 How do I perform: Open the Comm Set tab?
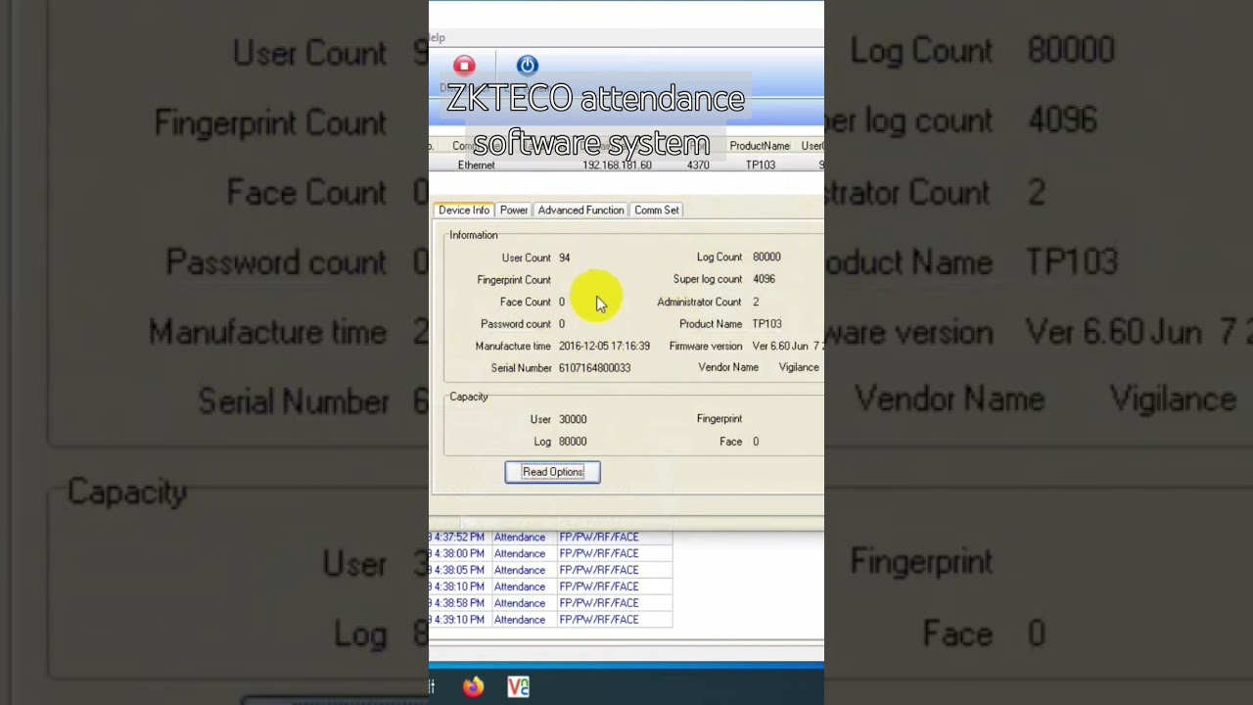click(656, 210)
